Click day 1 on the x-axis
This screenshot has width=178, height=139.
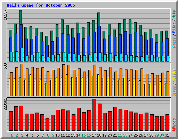coord(11,135)
